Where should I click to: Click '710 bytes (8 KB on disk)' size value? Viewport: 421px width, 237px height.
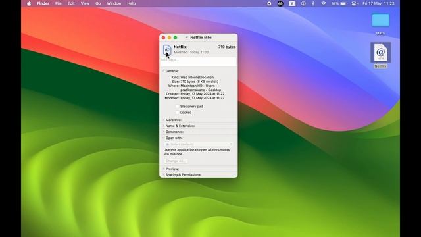click(199, 82)
